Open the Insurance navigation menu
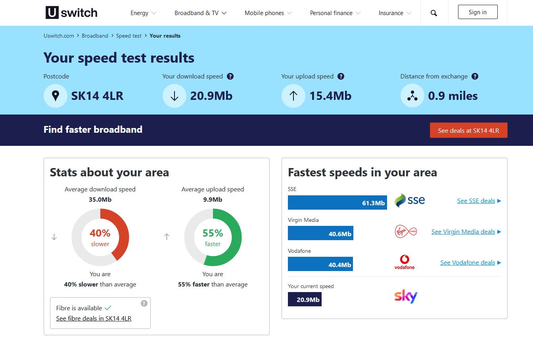Viewport: 533px width, 340px height. pyautogui.click(x=391, y=13)
